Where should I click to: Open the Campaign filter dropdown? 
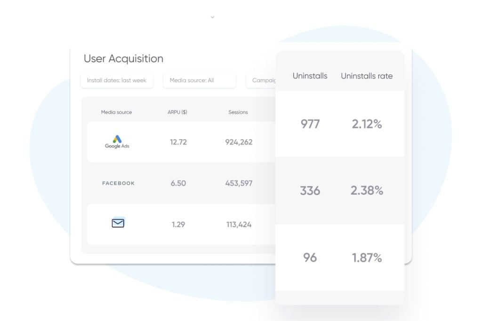click(x=261, y=80)
